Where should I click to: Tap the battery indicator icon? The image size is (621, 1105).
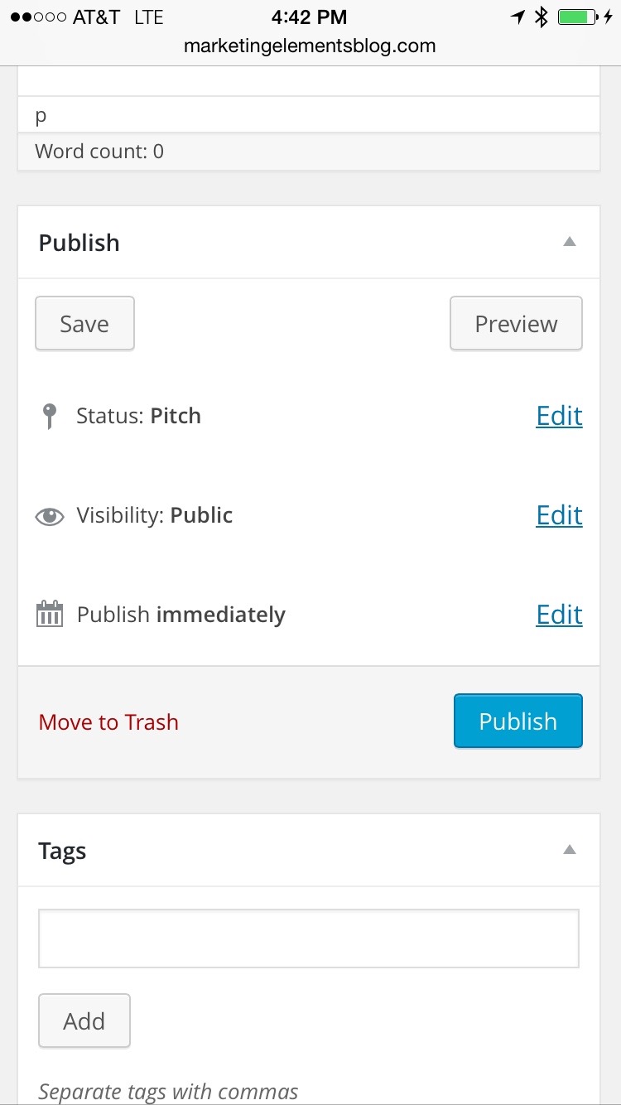578,17
